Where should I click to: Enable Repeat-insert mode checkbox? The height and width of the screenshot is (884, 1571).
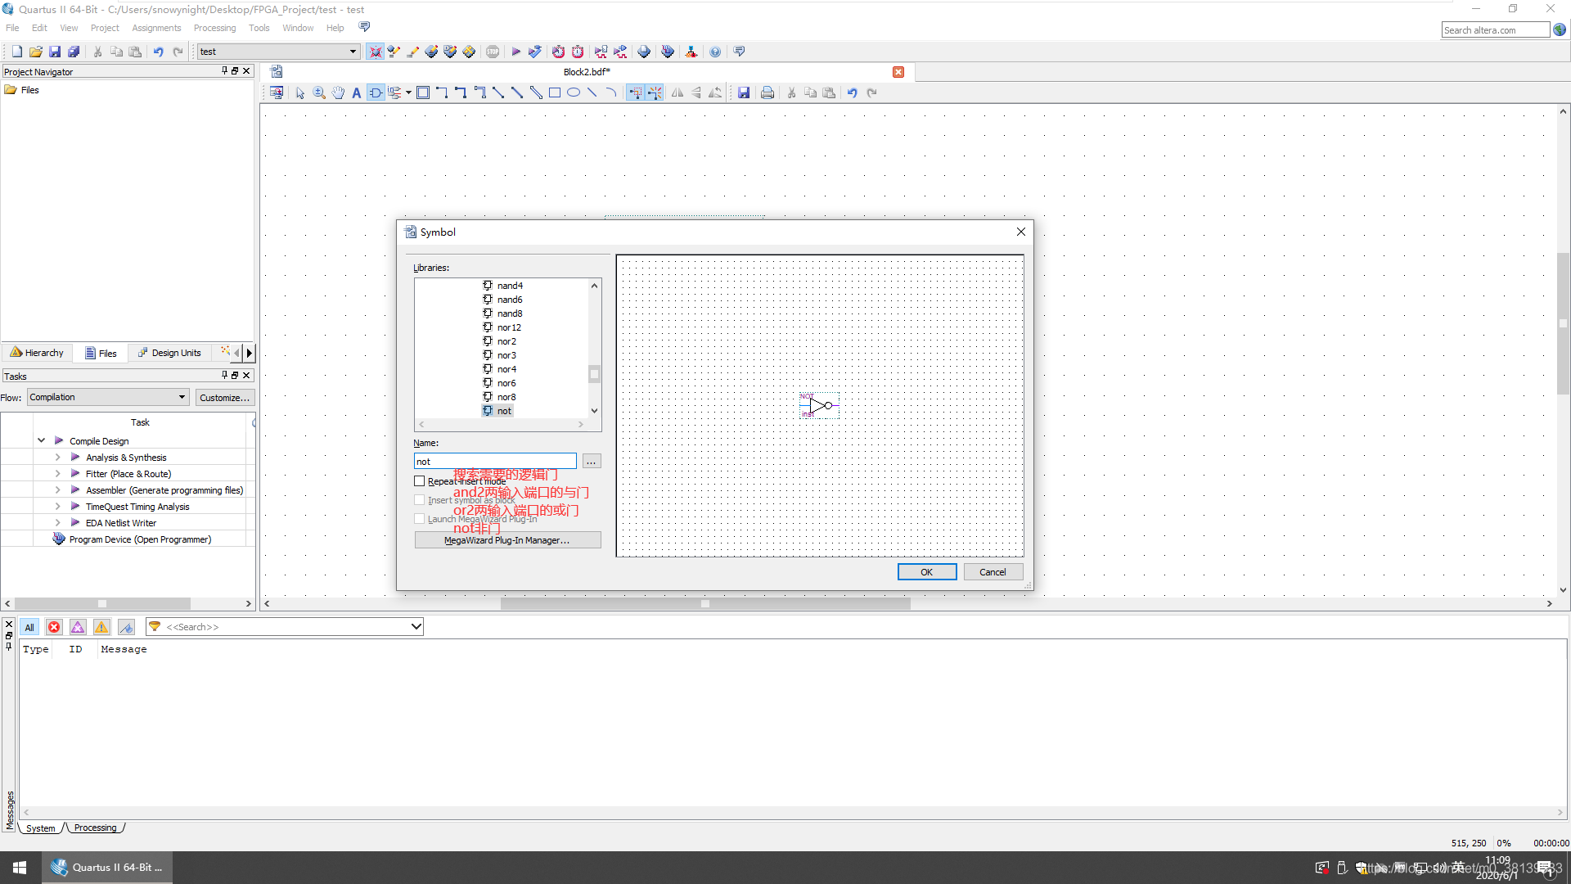coord(420,481)
